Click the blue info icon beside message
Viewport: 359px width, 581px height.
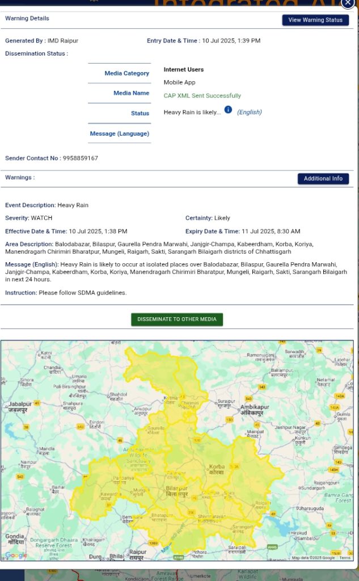[228, 110]
